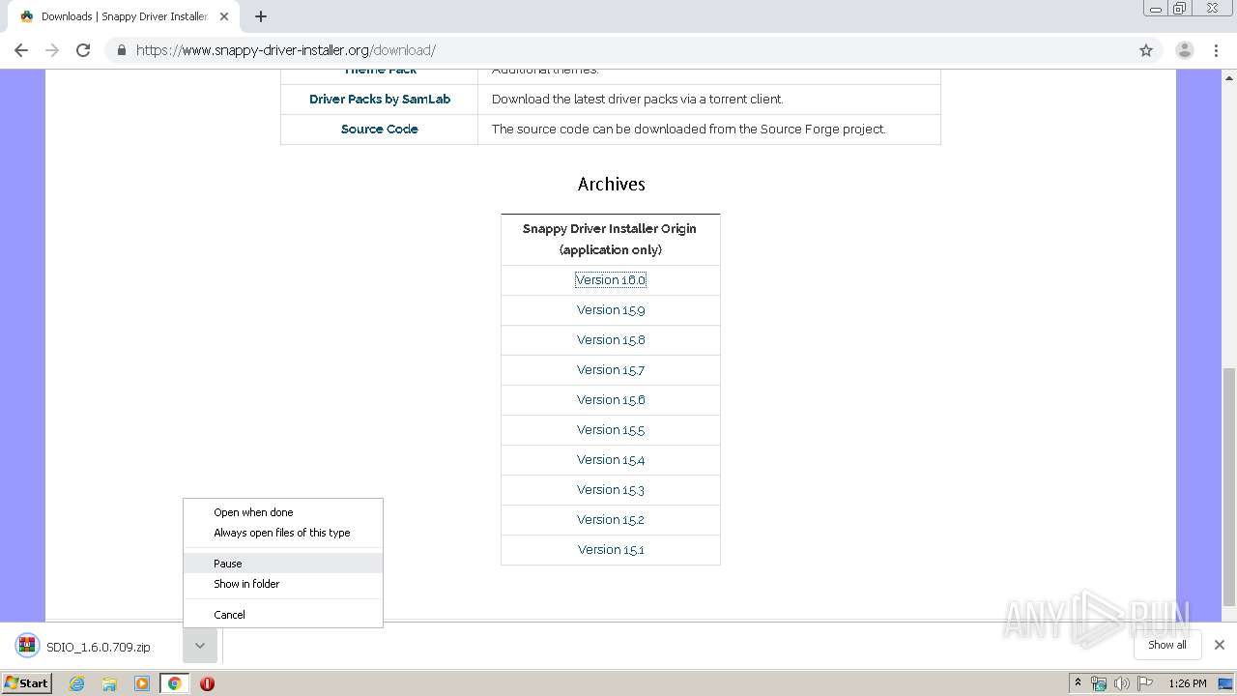Choose Always open files of this type

[x=283, y=533]
